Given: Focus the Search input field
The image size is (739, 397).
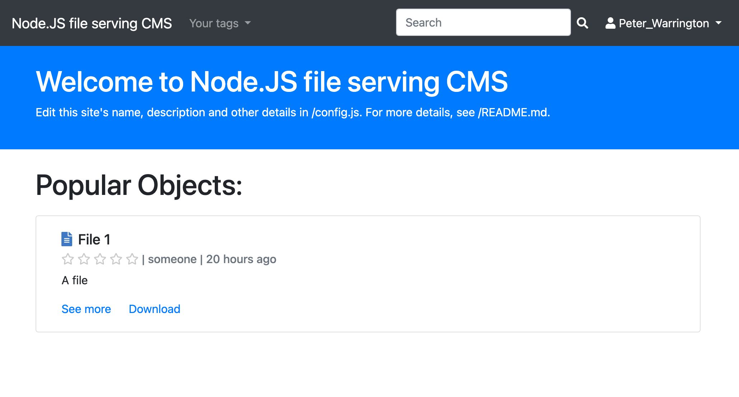Looking at the screenshot, I should pos(483,22).
